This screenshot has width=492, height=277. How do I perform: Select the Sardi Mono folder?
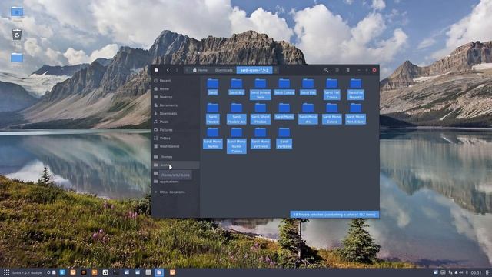point(284,111)
